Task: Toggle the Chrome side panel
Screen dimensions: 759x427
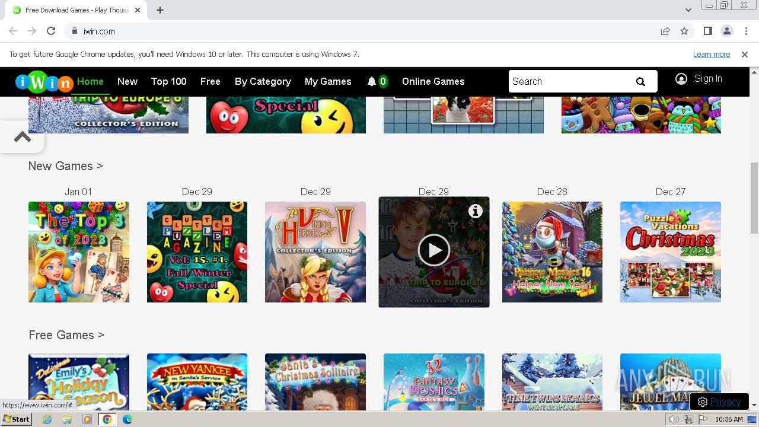Action: (708, 31)
